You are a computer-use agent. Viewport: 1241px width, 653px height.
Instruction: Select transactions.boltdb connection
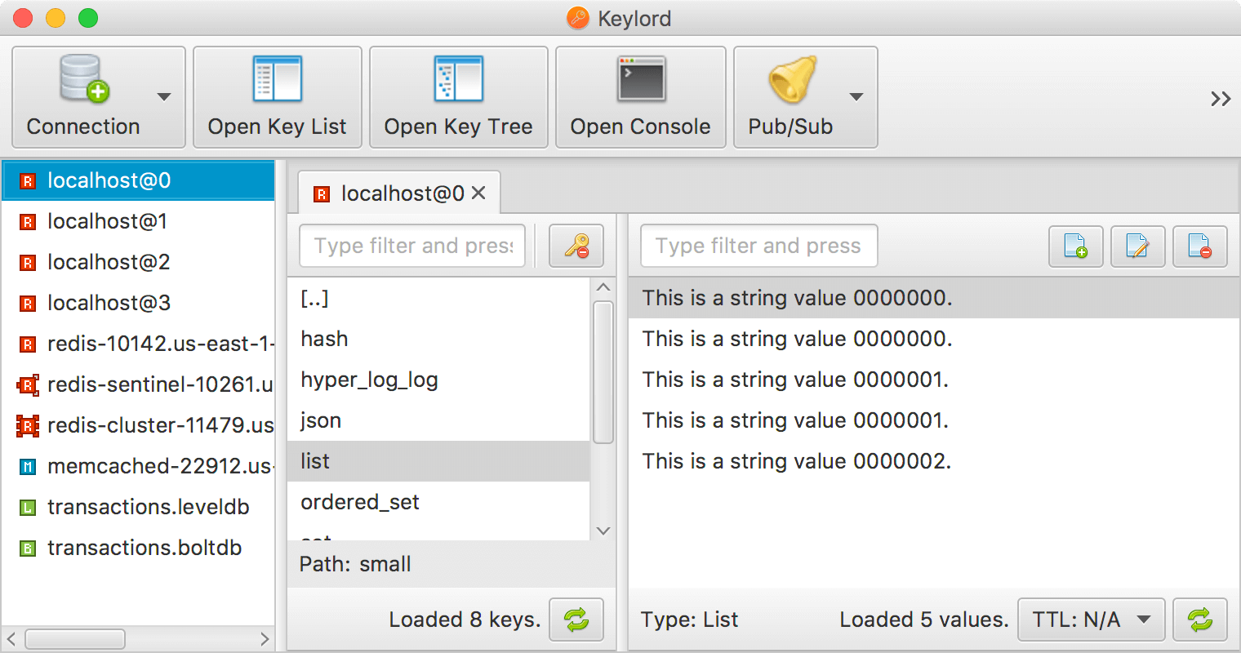[138, 548]
